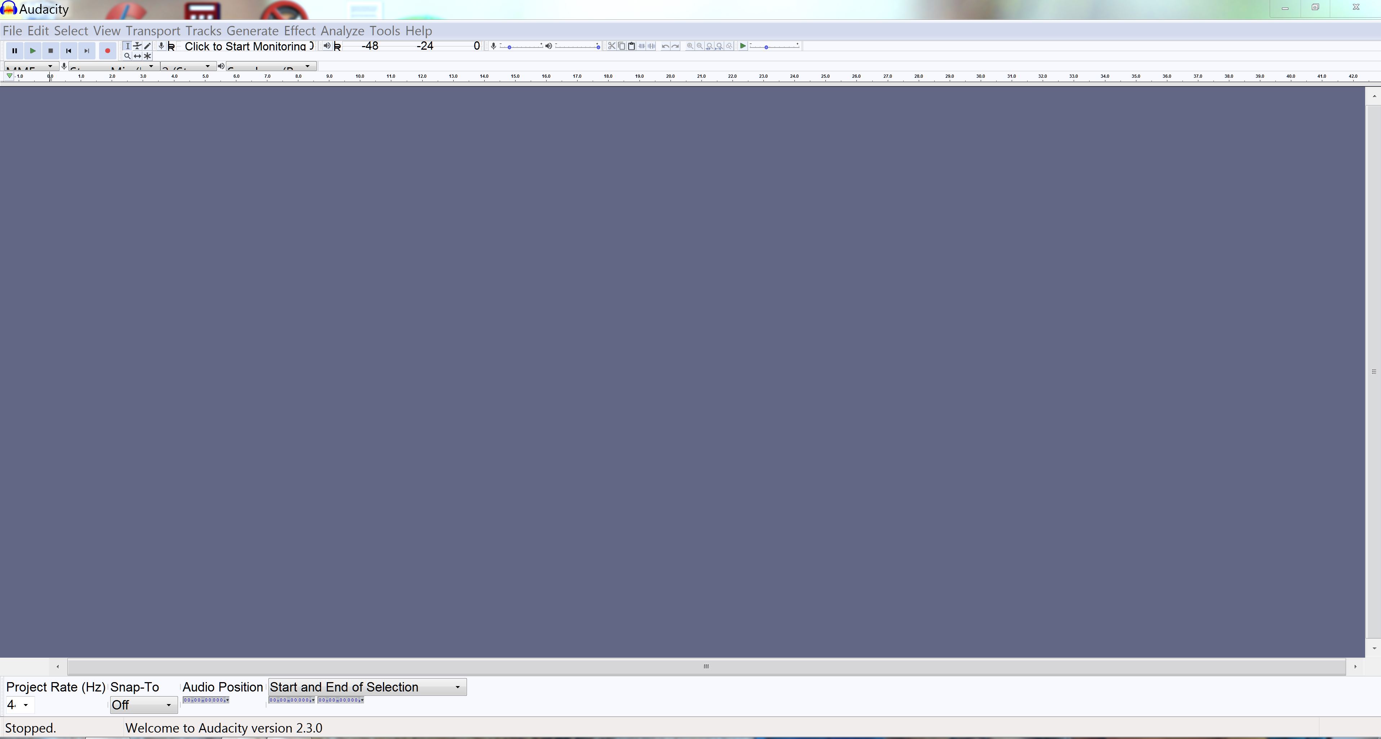This screenshot has width=1381, height=739.
Task: Toggle the Pause button
Action: (14, 51)
